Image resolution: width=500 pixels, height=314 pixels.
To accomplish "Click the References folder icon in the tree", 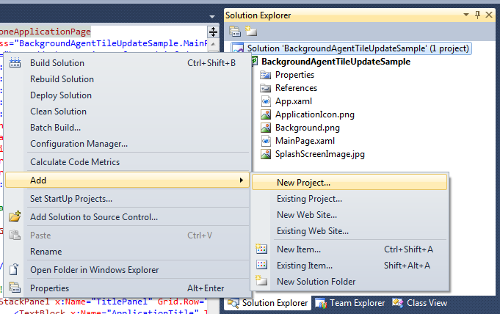I will tap(265, 88).
